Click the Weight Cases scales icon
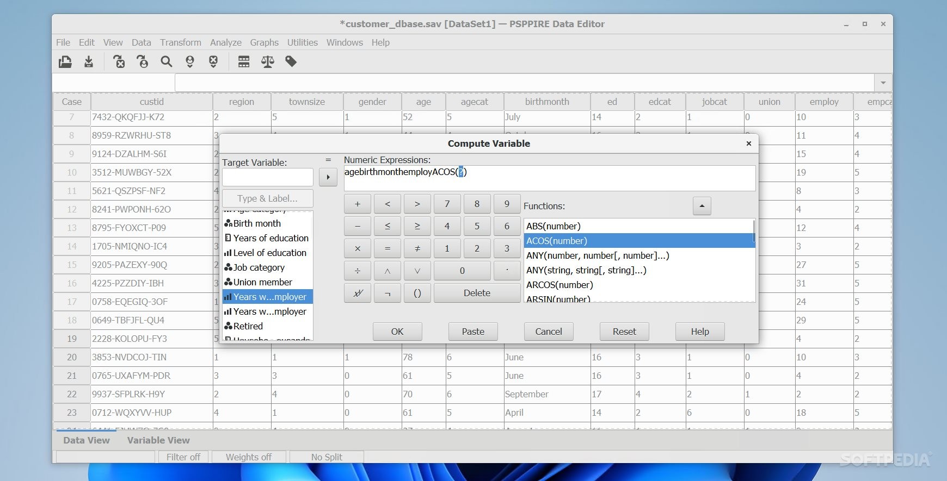Screen dimensions: 947x481 click(267, 62)
